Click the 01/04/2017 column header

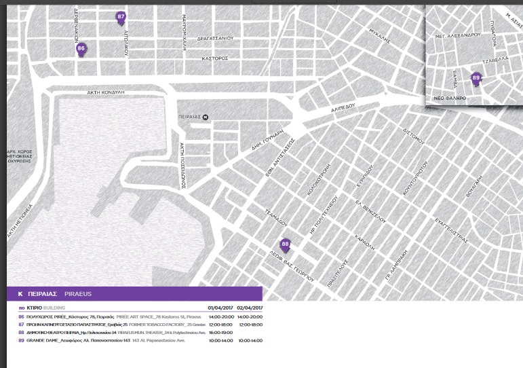220,308
